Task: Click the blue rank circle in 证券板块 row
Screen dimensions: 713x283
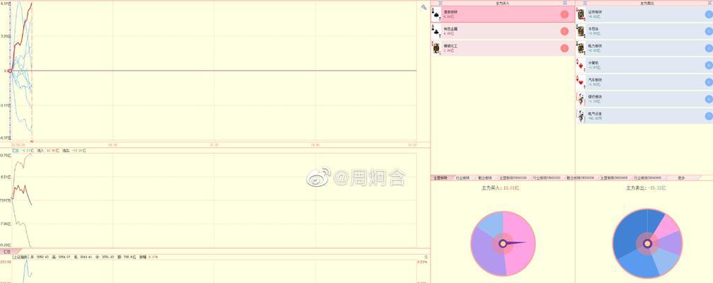Action: [709, 14]
